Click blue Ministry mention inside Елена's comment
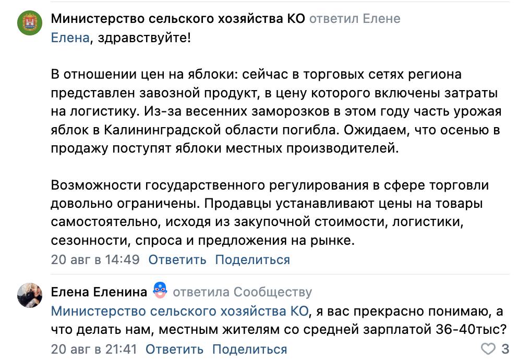 [179, 311]
